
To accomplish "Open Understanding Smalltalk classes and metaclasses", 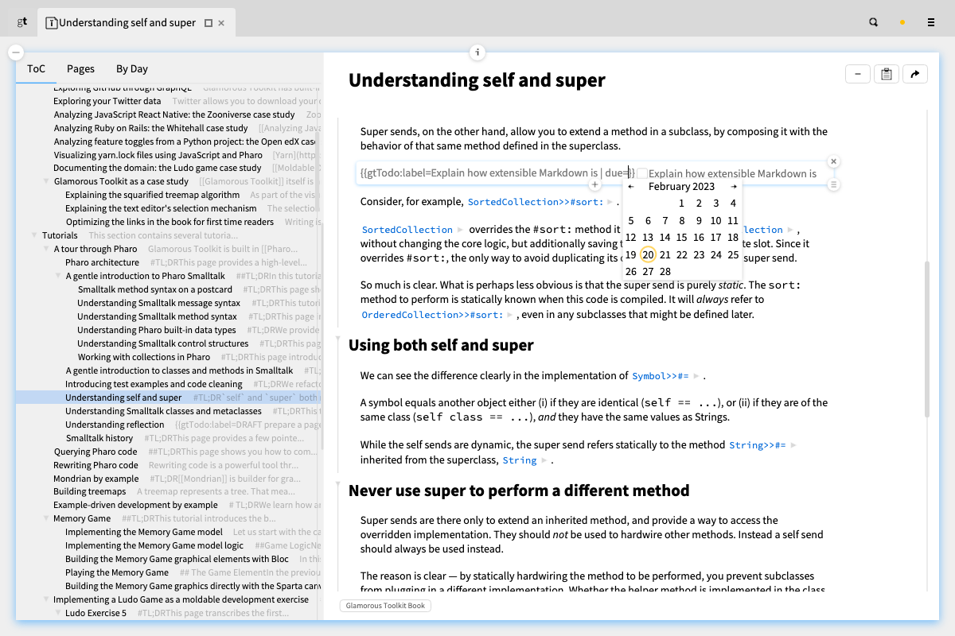I will click(x=163, y=411).
